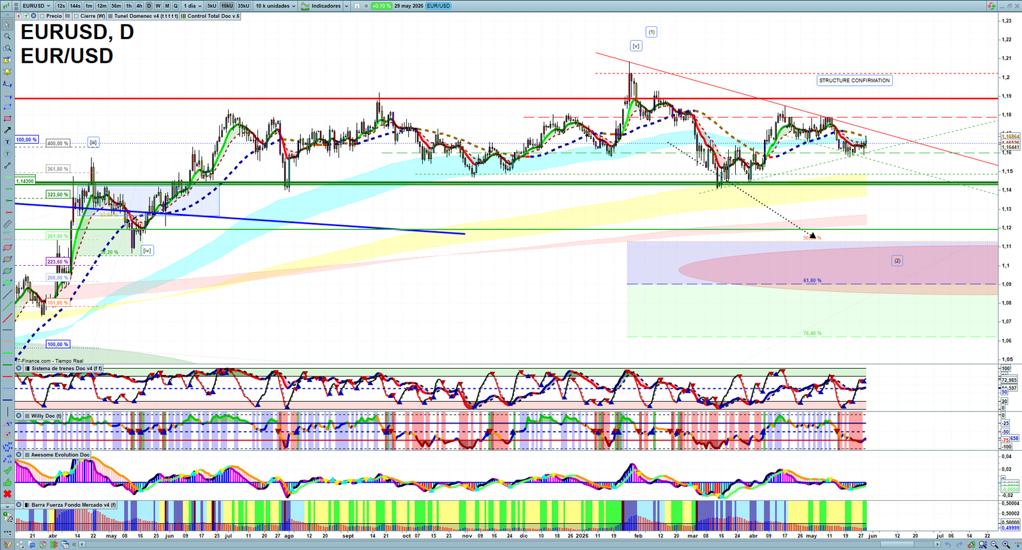Click the 10kU units button
1022x550 pixels.
point(227,6)
